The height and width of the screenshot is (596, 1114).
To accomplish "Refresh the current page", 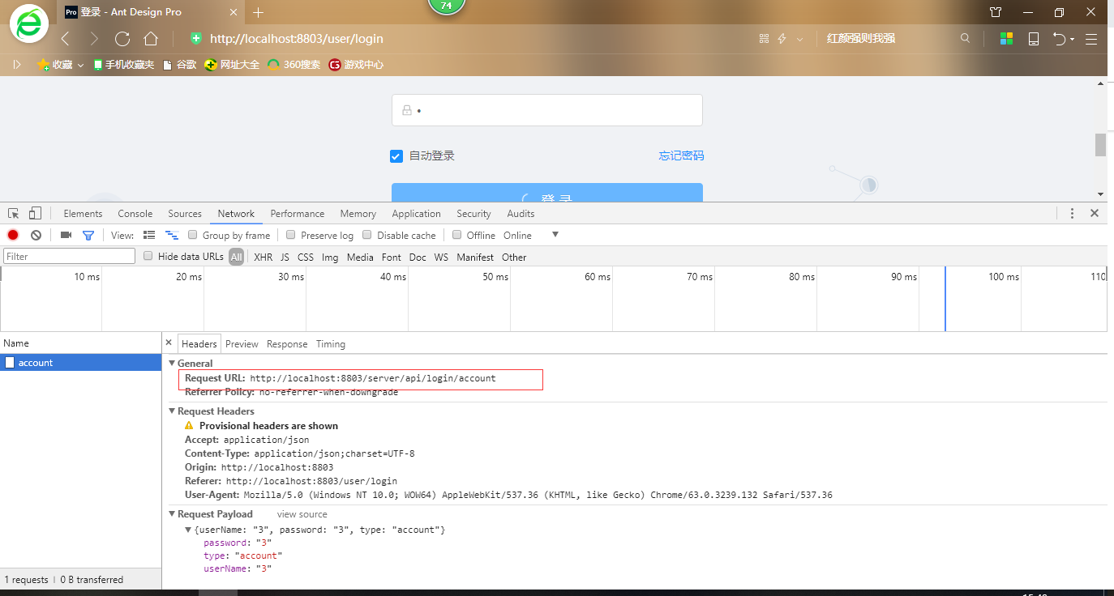I will click(x=122, y=38).
